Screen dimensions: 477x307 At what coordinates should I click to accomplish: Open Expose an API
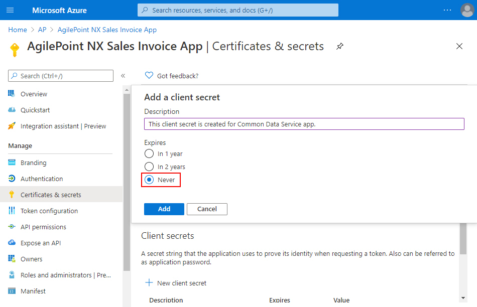[x=41, y=243]
